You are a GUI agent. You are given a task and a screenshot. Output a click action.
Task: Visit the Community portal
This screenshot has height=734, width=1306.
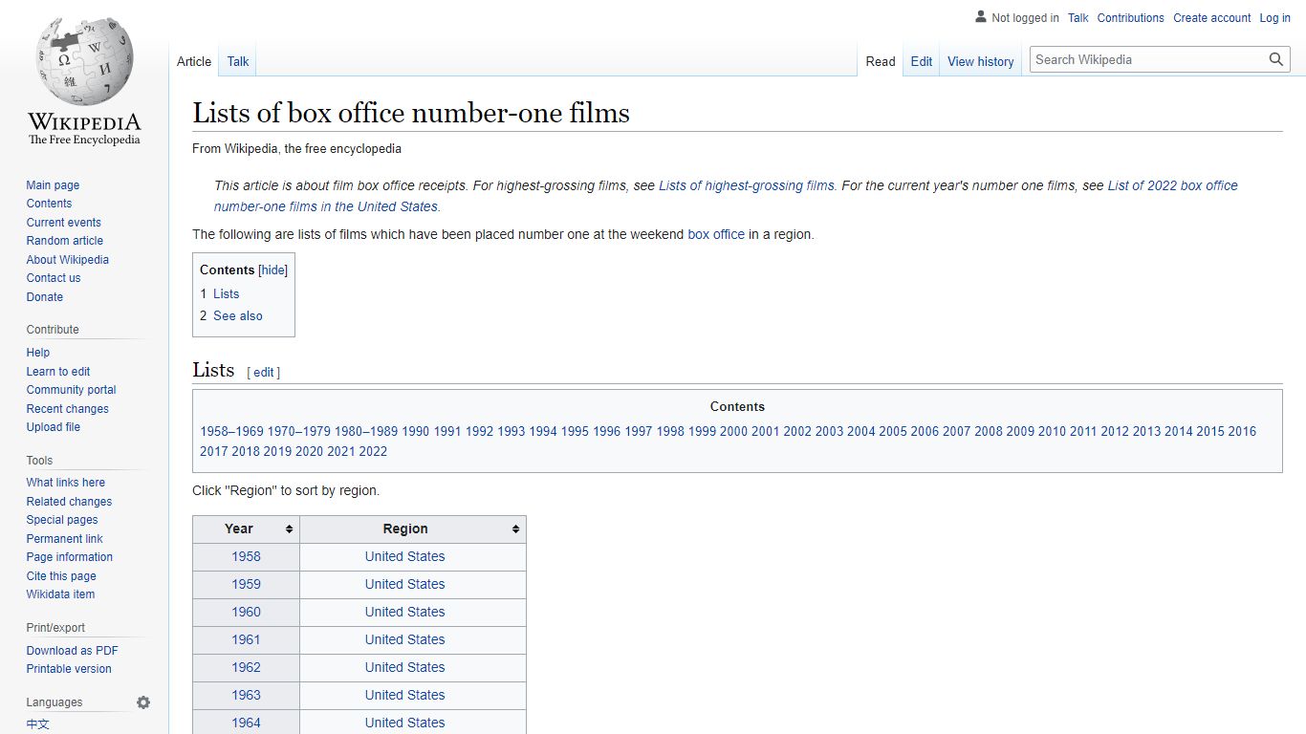pyautogui.click(x=72, y=390)
